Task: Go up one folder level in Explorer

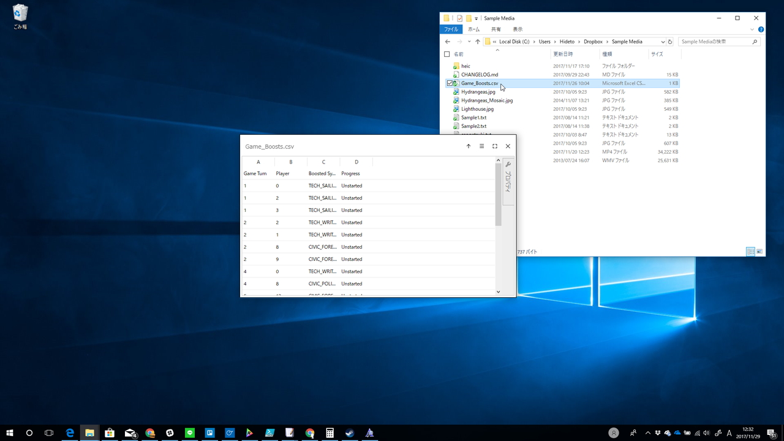Action: (x=478, y=42)
